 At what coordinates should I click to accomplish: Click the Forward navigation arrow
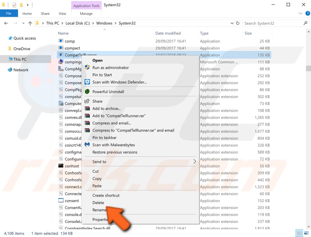pos(15,23)
